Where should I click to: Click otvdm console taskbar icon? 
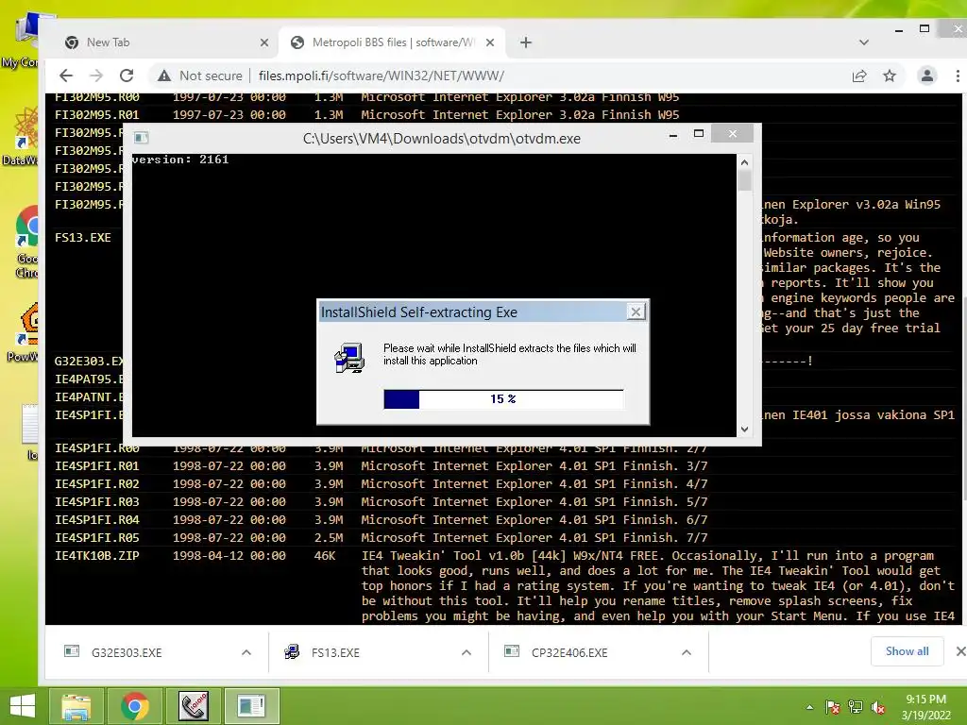(x=251, y=706)
